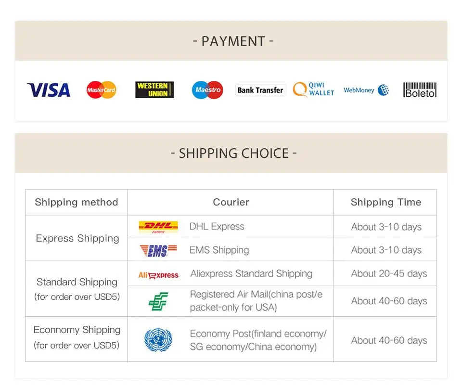Click the WebMoney logo
This screenshot has height=386, width=462.
(x=366, y=90)
